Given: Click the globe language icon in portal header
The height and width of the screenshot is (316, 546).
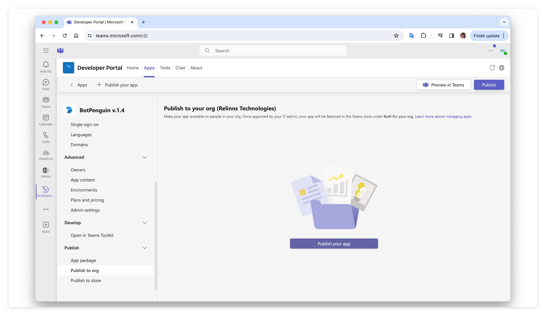Looking at the screenshot, I should point(502,68).
